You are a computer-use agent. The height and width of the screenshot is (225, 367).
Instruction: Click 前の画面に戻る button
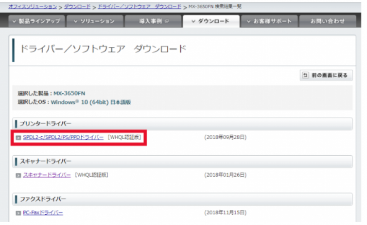click(326, 75)
